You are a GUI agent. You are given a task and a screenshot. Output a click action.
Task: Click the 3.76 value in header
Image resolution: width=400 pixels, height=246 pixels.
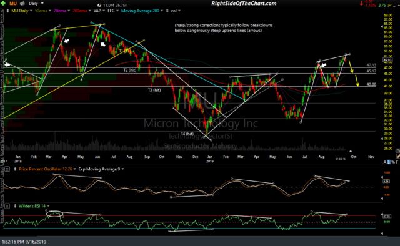(x=382, y=6)
